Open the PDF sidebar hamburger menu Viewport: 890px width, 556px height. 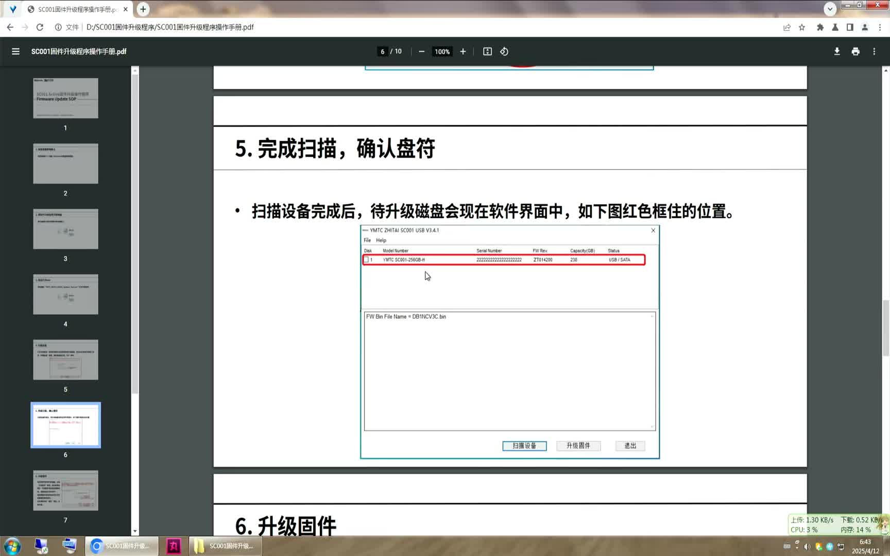(x=15, y=51)
